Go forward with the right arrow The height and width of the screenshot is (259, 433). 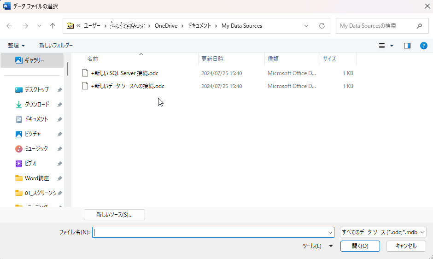coord(25,26)
